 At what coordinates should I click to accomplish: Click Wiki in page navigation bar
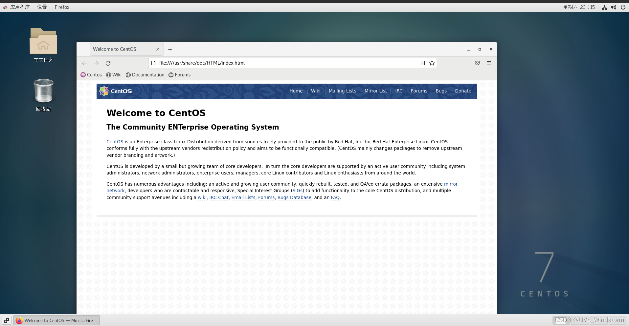click(x=316, y=91)
